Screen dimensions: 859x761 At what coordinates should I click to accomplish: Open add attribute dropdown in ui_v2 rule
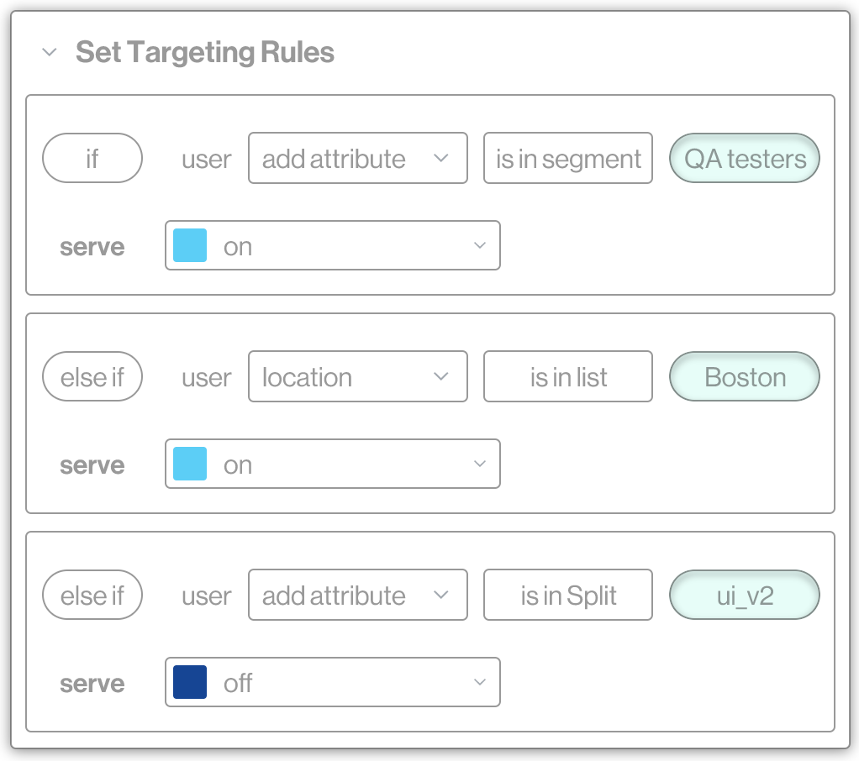click(357, 596)
